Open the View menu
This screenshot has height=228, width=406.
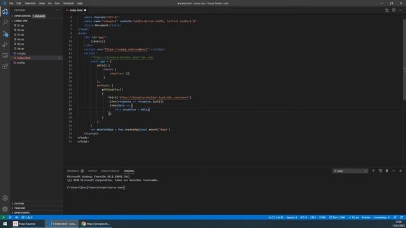click(x=42, y=3)
